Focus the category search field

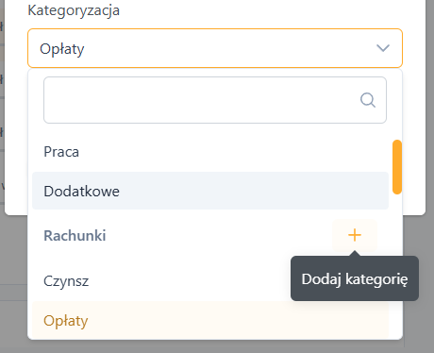pyautogui.click(x=215, y=100)
